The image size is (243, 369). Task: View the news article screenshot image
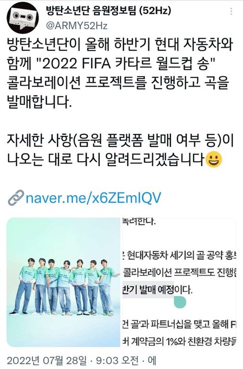point(179,282)
